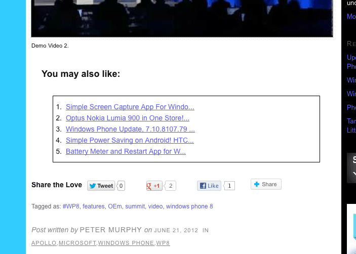Viewport: 356px width, 254px height.
Task: Open Windows Phone Update 7.10.8107.79 link
Action: click(x=130, y=129)
